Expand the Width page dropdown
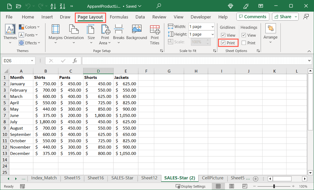 (x=213, y=27)
